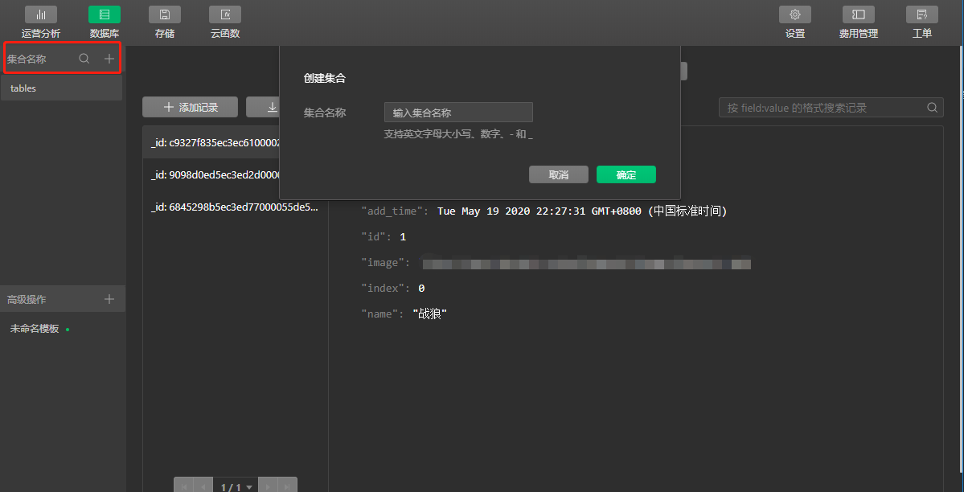
Task: Click plus icon next to 高级操作
Action: [x=109, y=299]
